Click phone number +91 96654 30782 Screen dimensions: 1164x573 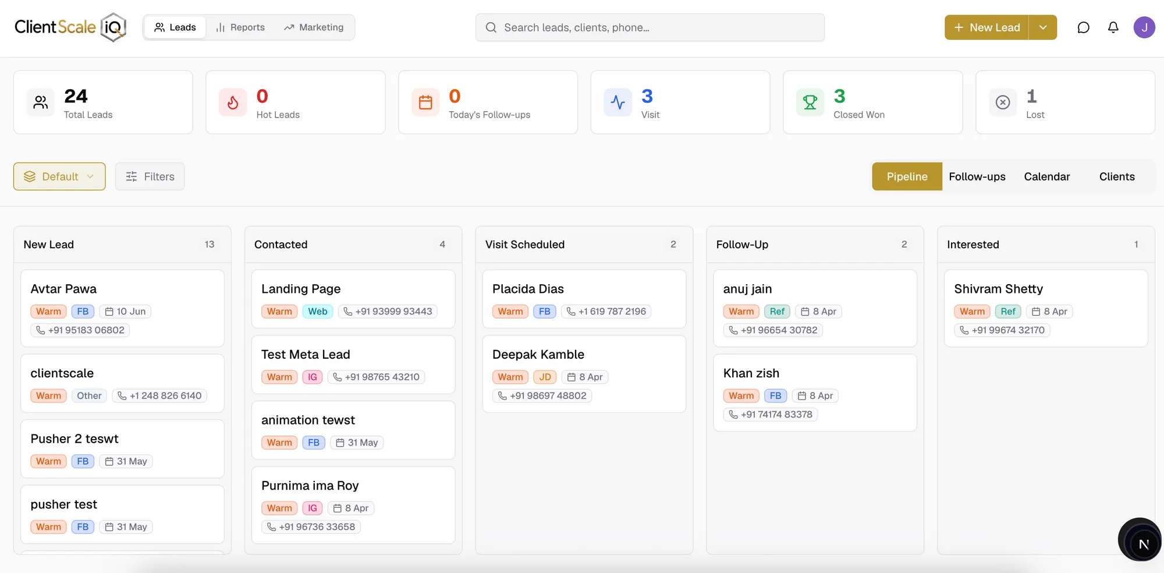click(x=773, y=330)
